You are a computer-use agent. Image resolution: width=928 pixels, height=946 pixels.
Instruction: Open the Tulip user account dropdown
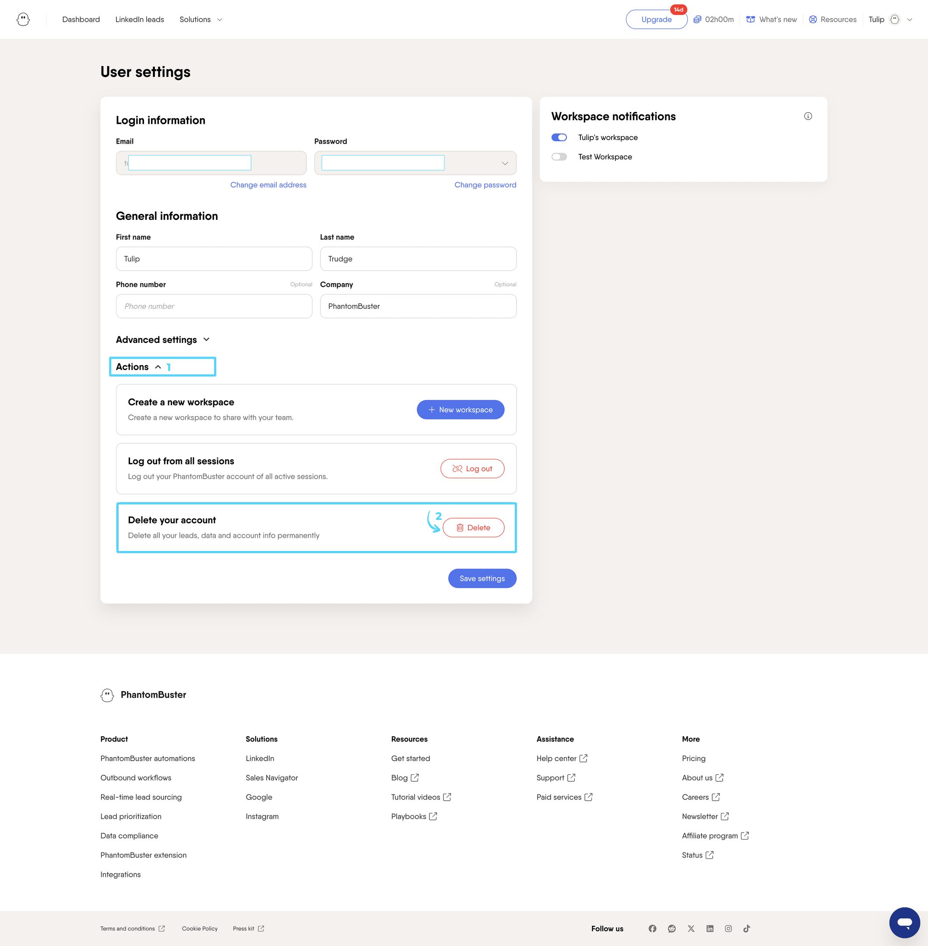pyautogui.click(x=890, y=20)
